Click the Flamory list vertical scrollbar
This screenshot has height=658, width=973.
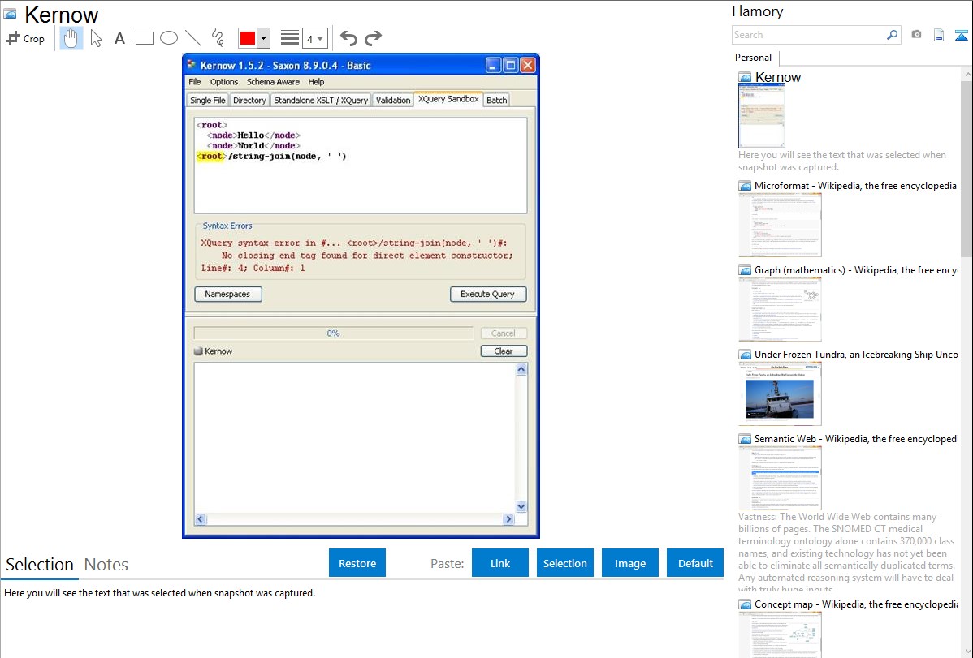[967, 169]
